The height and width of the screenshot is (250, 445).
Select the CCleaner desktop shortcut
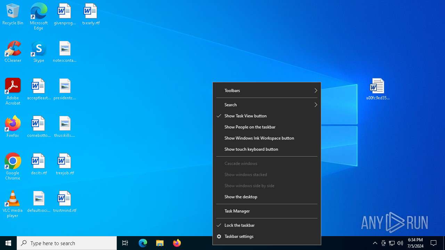click(x=13, y=52)
